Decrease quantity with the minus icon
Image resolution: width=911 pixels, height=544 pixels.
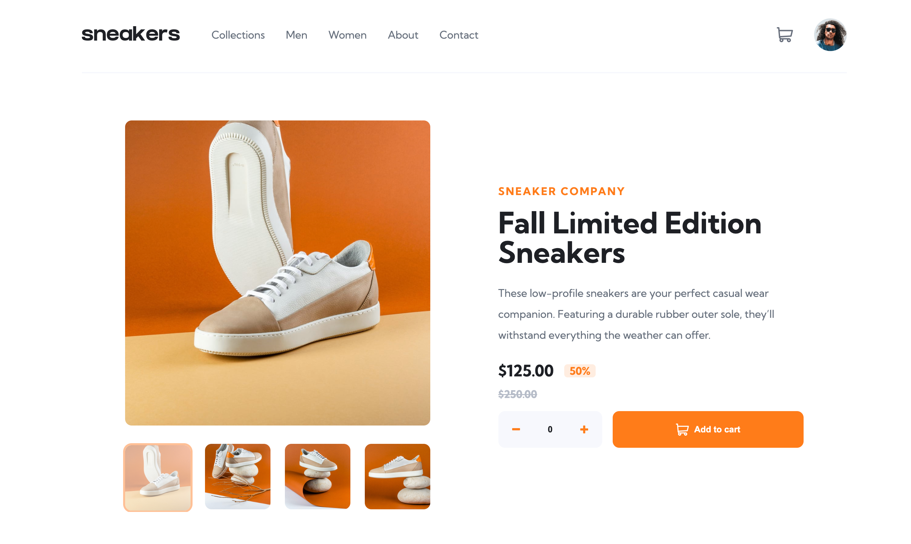pyautogui.click(x=516, y=429)
